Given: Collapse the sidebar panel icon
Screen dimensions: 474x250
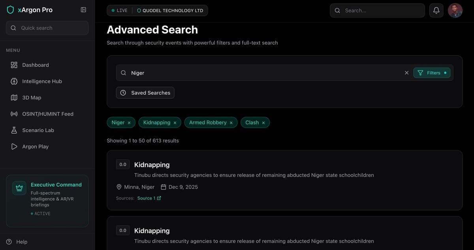Looking at the screenshot, I should pyautogui.click(x=83, y=10).
